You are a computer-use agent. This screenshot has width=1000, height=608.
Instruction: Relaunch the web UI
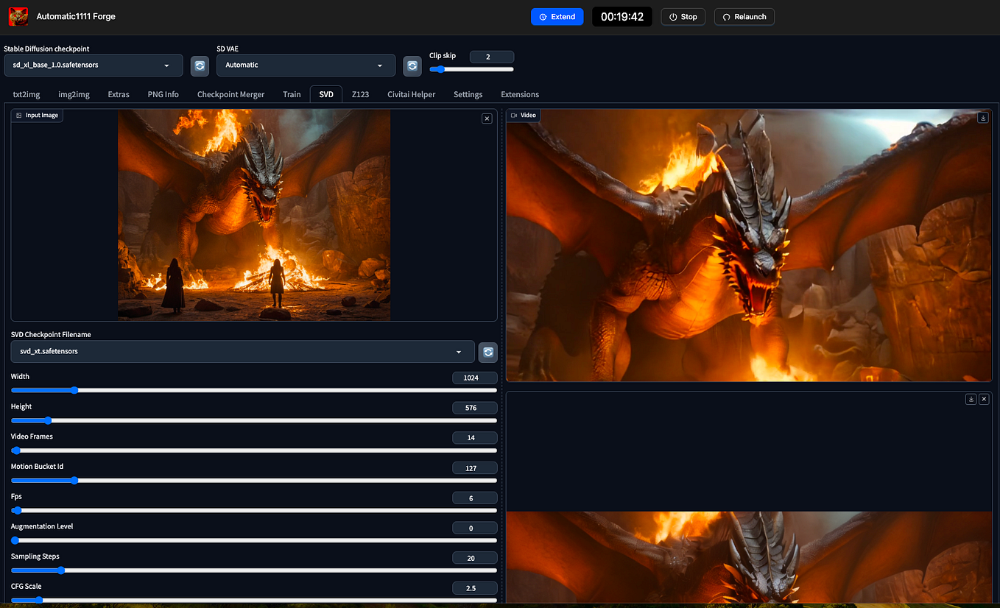click(x=744, y=16)
